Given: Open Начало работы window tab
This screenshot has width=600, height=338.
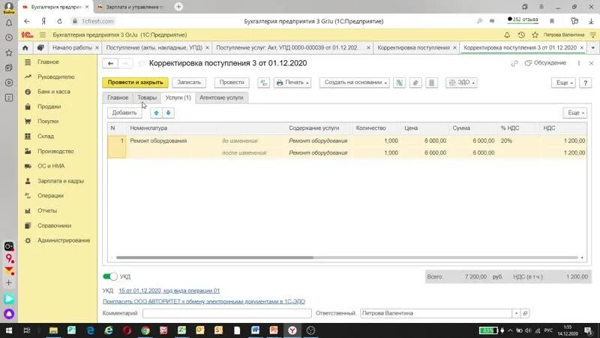Looking at the screenshot, I should [72, 48].
